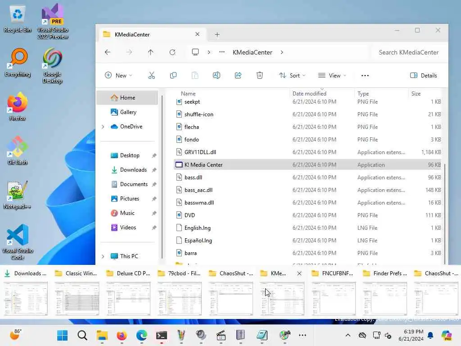
Task: Select the Español.lng file
Action: click(x=307, y=241)
